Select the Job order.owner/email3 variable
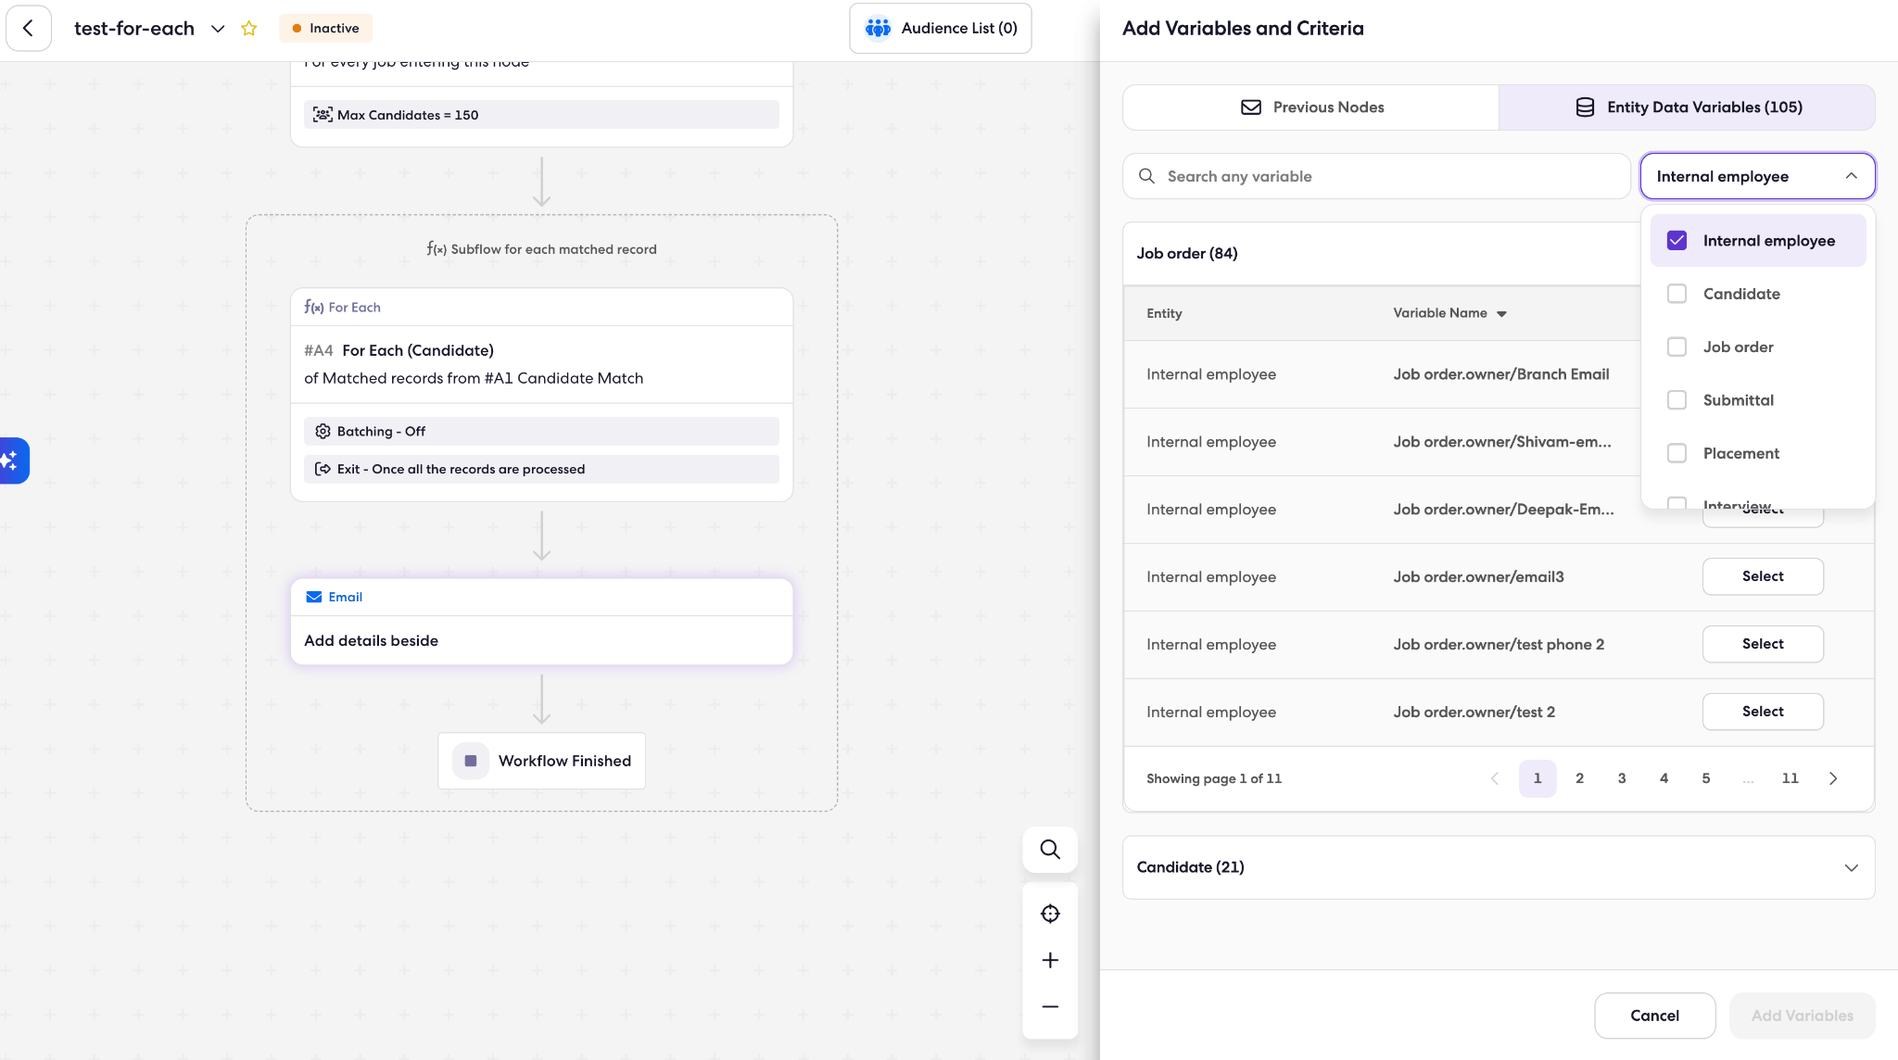 point(1763,576)
